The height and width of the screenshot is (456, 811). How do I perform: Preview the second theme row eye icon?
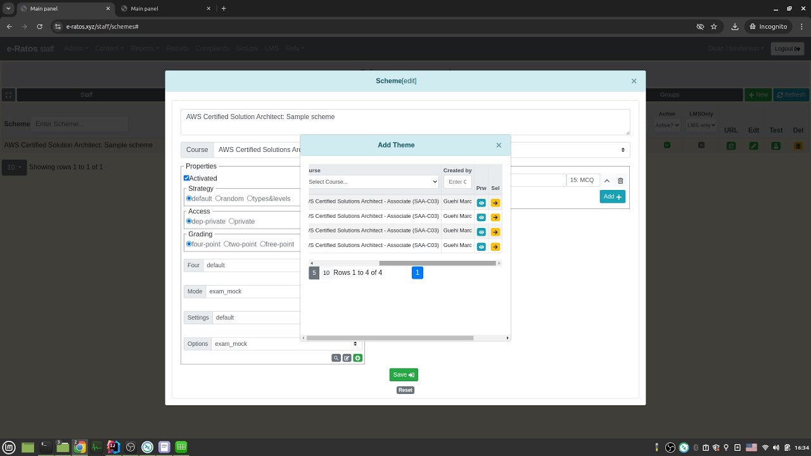click(x=481, y=218)
